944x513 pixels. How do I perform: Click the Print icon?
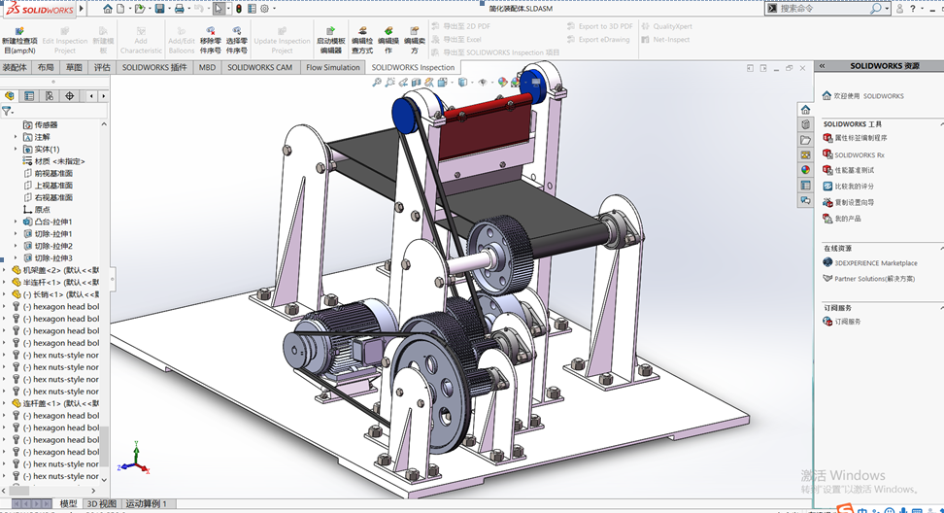click(179, 9)
